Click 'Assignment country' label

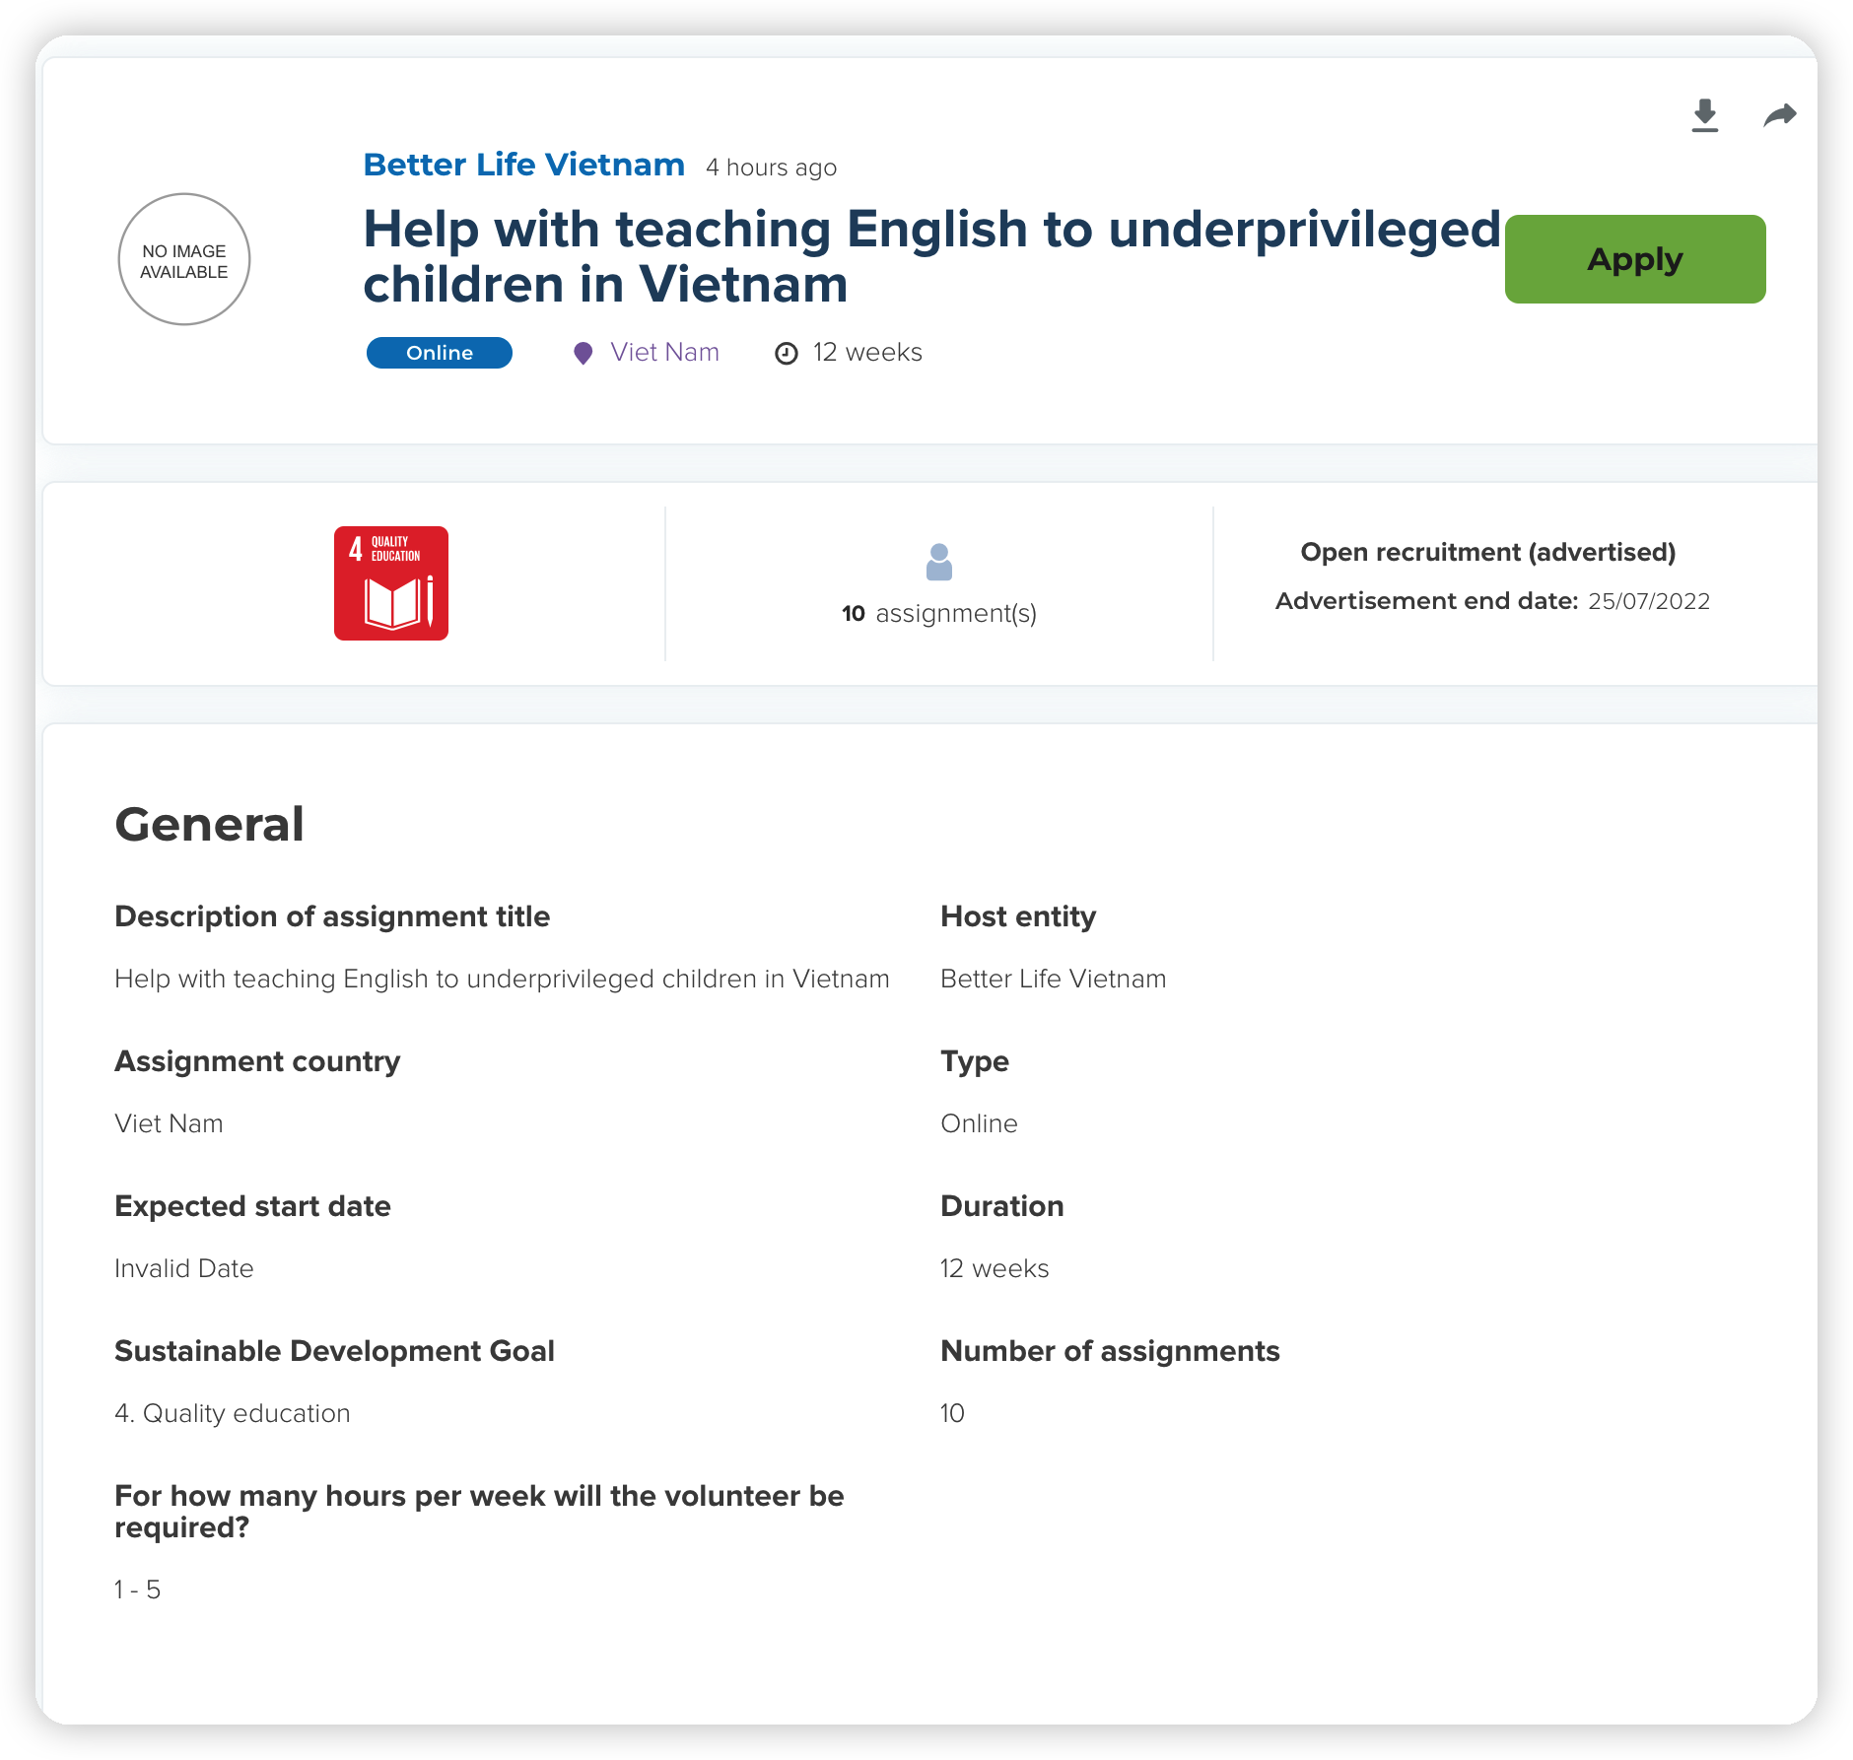257,1061
